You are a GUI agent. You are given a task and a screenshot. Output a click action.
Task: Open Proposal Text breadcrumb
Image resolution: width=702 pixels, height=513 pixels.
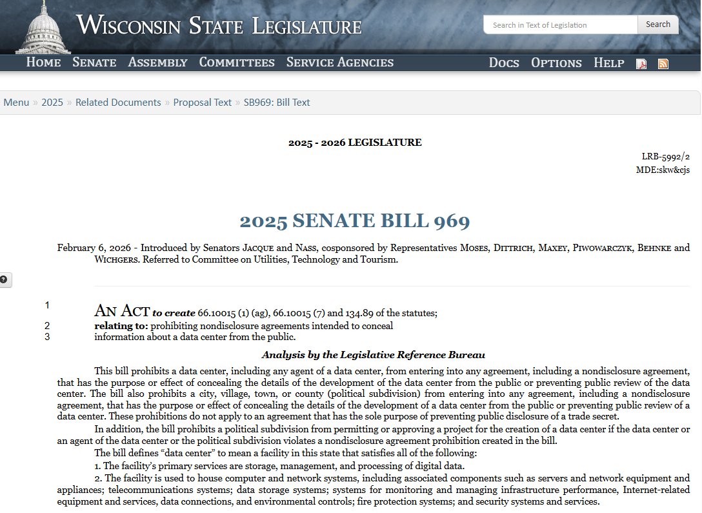(203, 103)
